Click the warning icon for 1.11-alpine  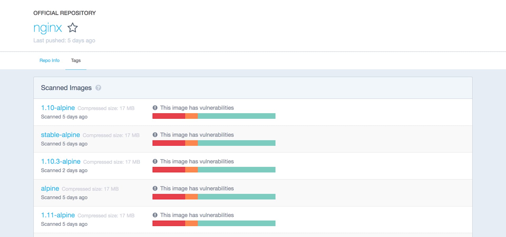click(155, 215)
